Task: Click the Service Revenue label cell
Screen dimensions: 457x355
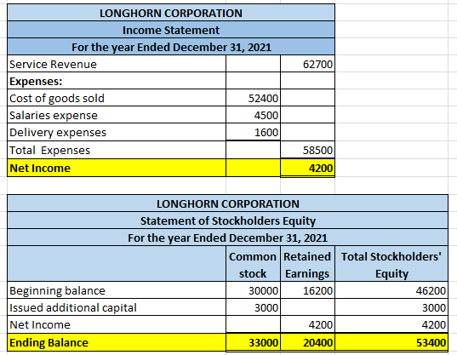Action: pos(117,64)
